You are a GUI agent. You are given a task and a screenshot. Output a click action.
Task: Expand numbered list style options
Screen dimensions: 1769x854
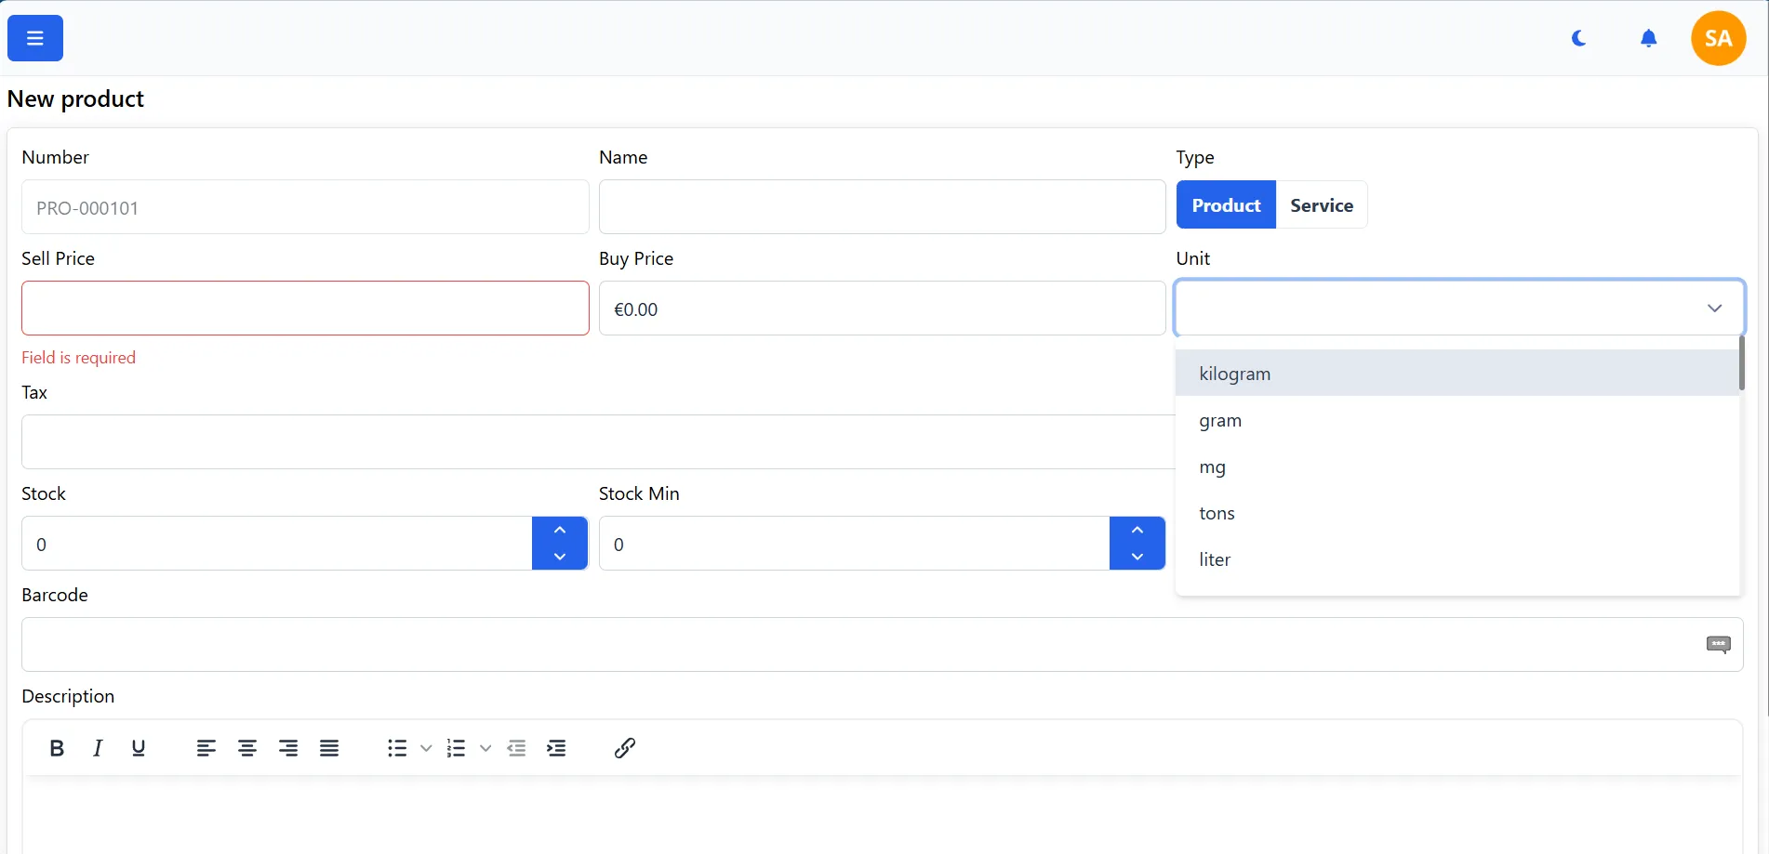tap(485, 748)
